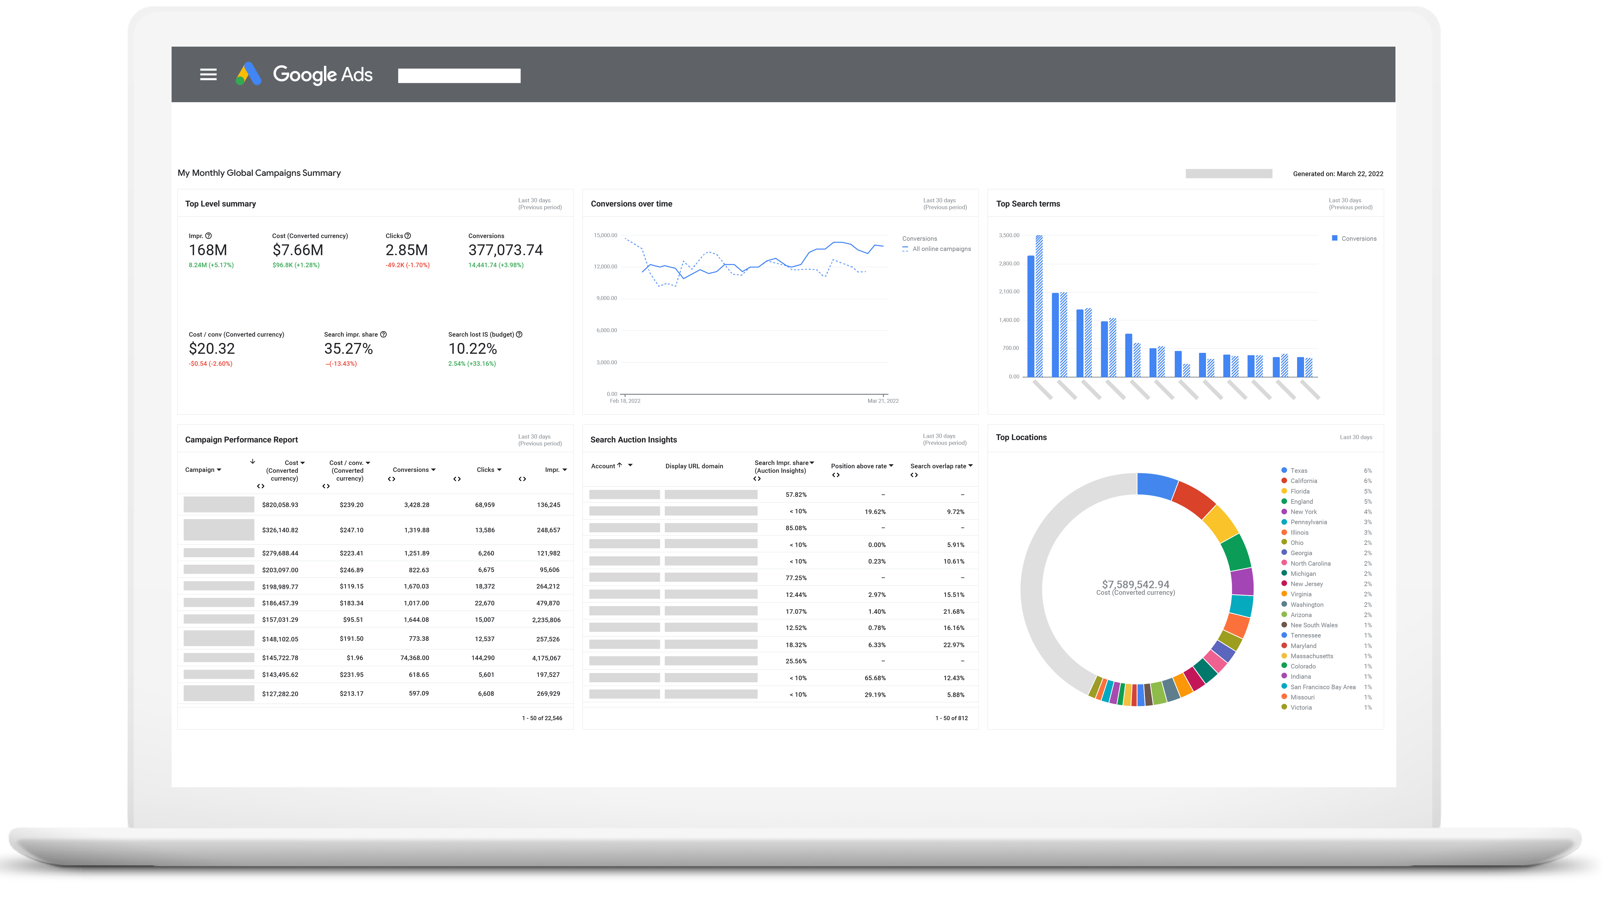Click the Account ascending sort arrow
The width and height of the screenshot is (1603, 902).
click(619, 465)
